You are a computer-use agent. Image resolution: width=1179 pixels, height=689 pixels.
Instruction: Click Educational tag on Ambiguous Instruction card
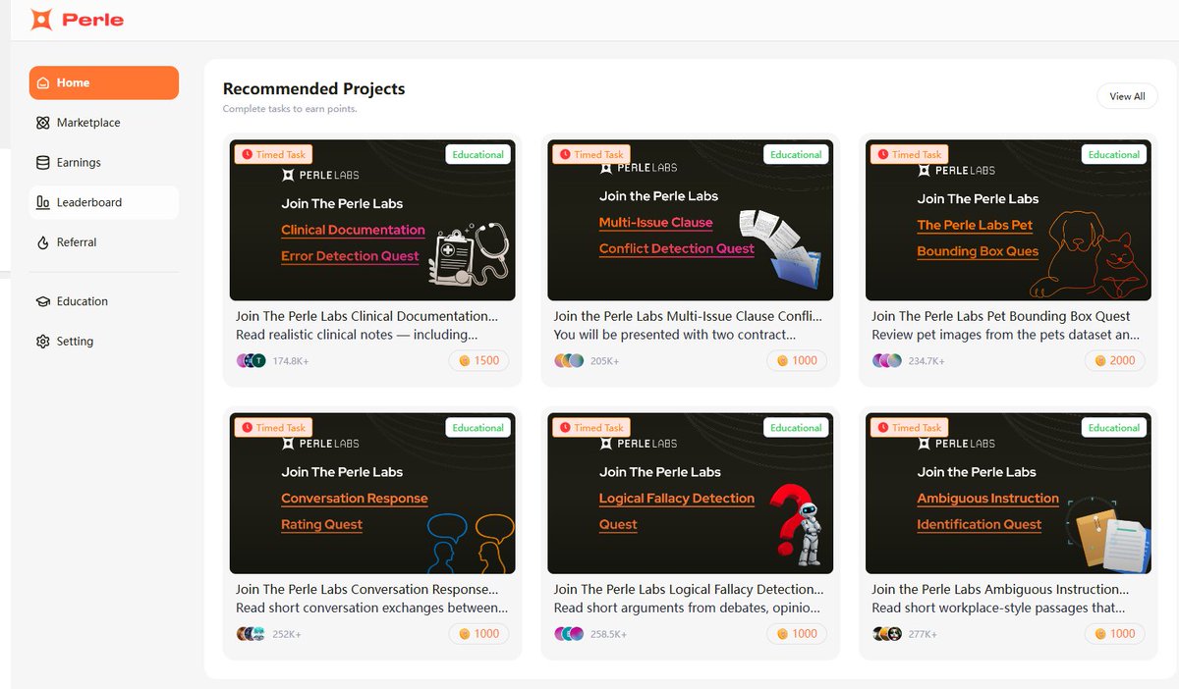[1114, 428]
